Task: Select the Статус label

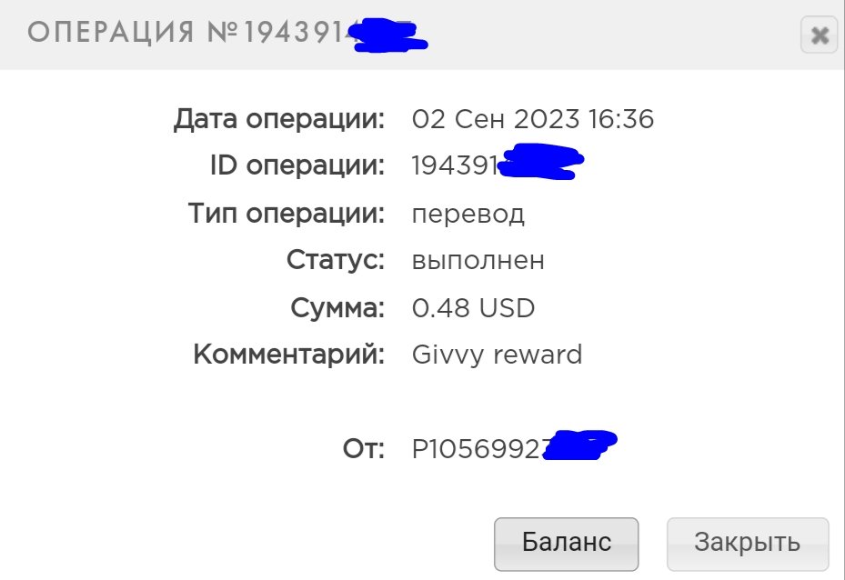Action: pyautogui.click(x=336, y=260)
